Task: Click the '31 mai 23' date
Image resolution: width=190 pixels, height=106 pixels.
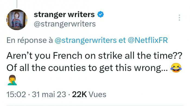Action: [49, 94]
